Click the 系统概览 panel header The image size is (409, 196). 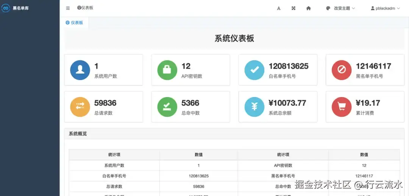pos(234,133)
